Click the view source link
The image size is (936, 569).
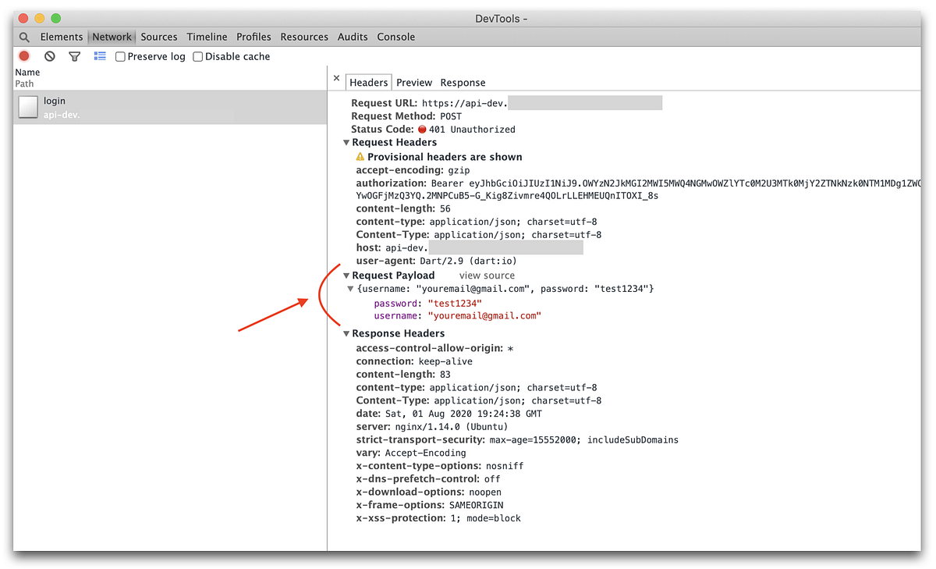[x=487, y=275]
